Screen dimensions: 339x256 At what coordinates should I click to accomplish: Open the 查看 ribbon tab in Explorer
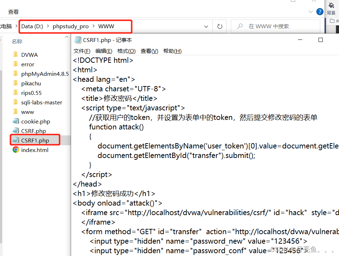(13, 12)
